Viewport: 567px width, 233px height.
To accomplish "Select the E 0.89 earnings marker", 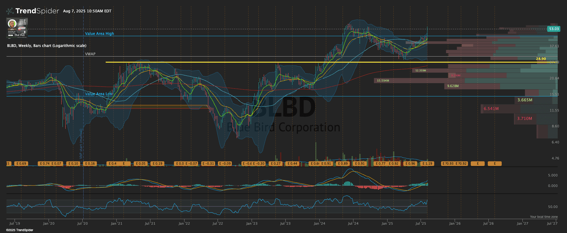I will (x=343, y=163).
